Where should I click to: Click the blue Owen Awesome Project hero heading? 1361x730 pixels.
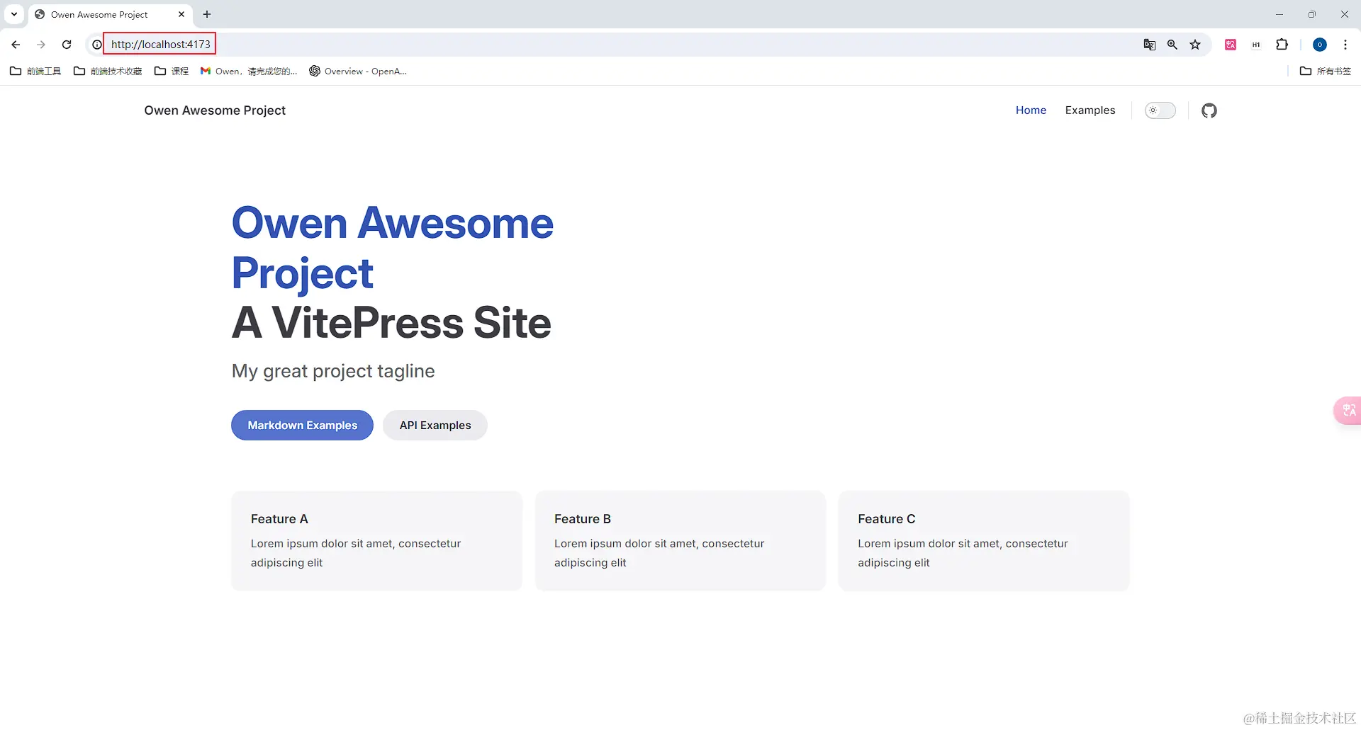click(392, 248)
